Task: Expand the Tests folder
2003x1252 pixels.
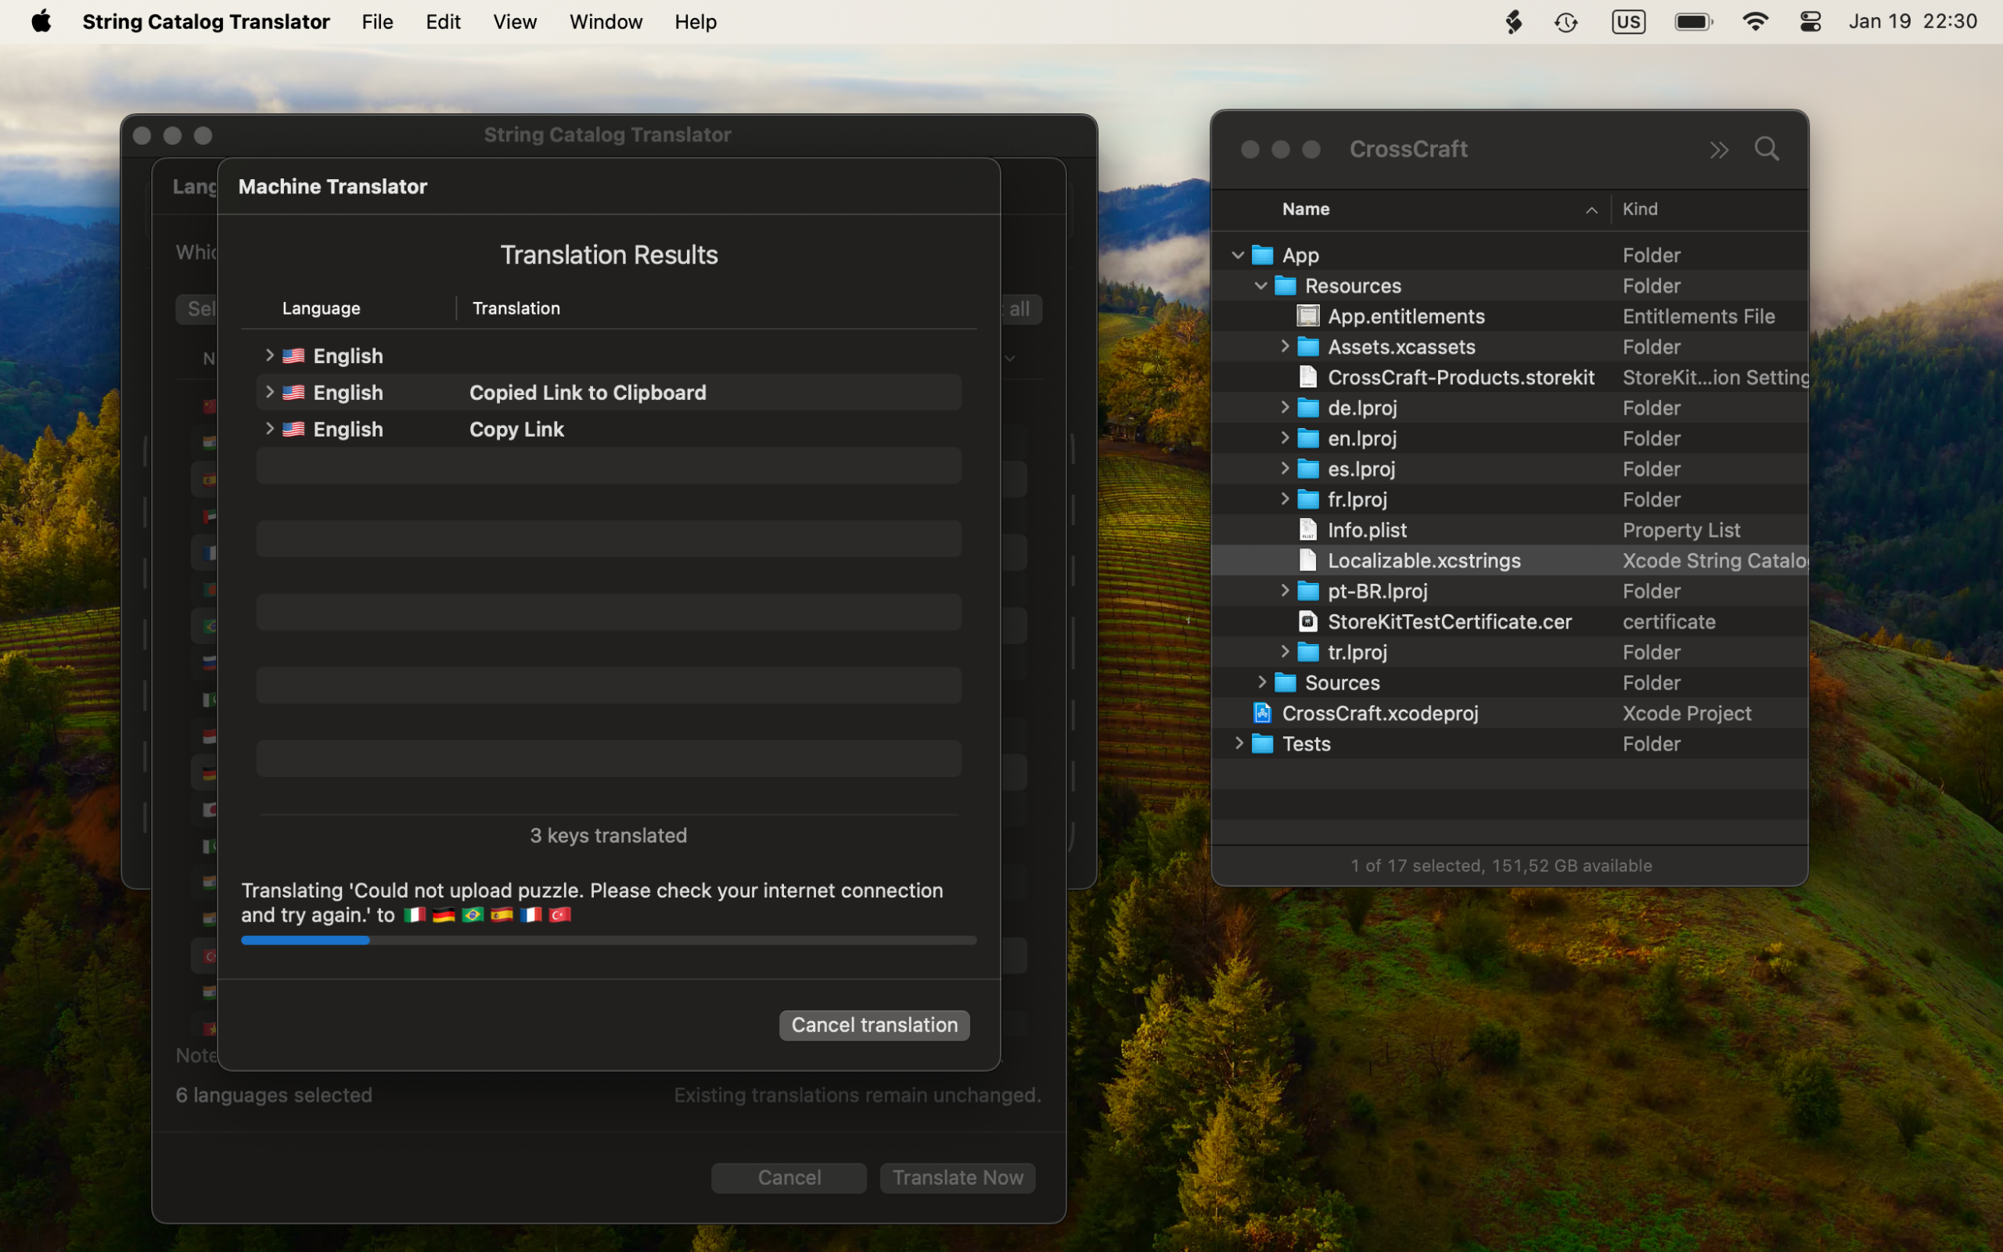Action: 1239,743
